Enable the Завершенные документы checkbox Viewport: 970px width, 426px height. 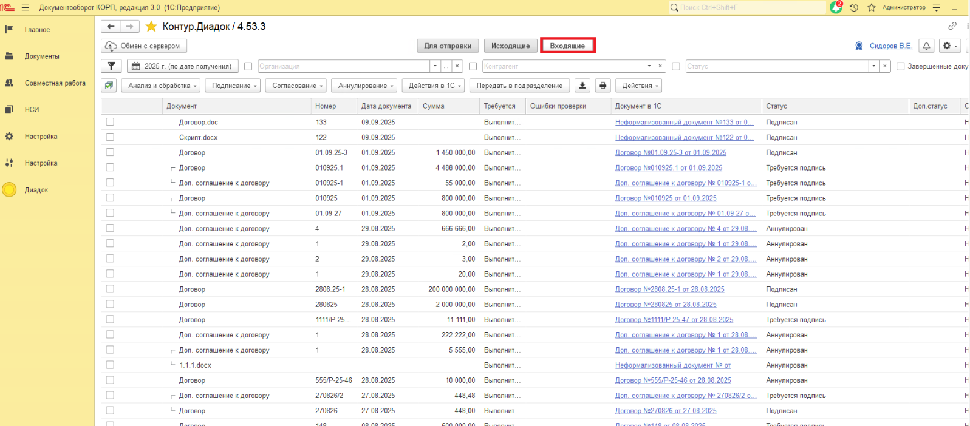pyautogui.click(x=900, y=66)
